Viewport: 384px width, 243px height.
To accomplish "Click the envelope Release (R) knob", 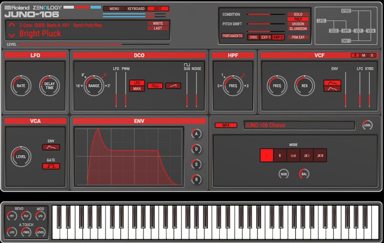I will point(196,179).
